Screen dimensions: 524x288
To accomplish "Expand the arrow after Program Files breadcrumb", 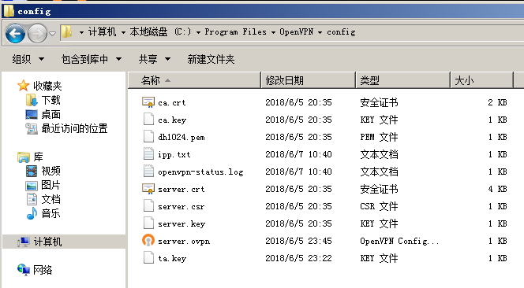I will click(273, 32).
